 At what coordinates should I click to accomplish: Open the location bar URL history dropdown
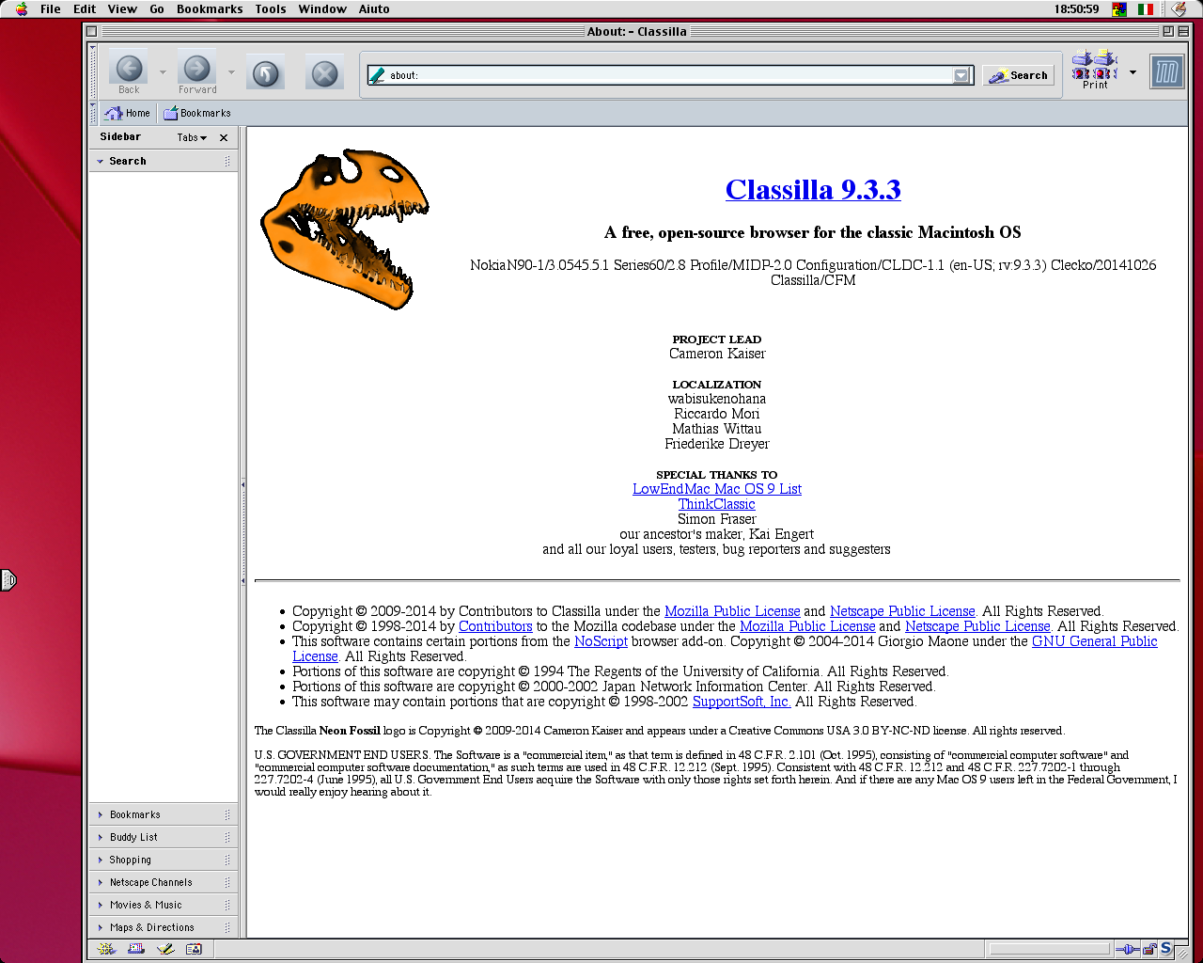pos(961,75)
